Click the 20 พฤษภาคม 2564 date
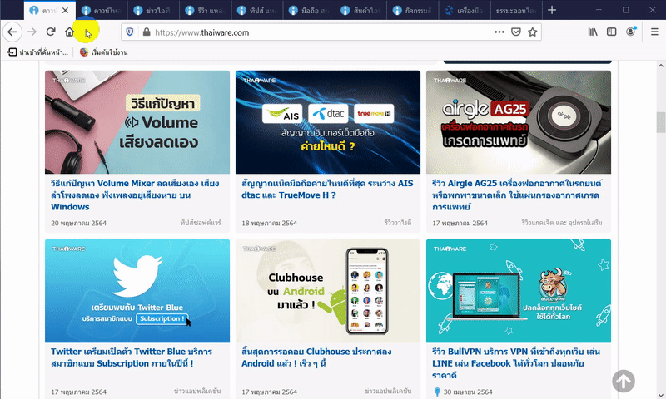The height and width of the screenshot is (399, 666). pyautogui.click(x=78, y=223)
